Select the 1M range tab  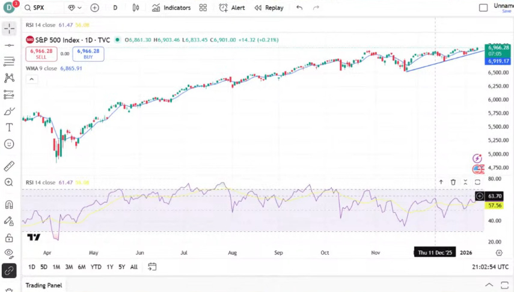[x=57, y=267]
